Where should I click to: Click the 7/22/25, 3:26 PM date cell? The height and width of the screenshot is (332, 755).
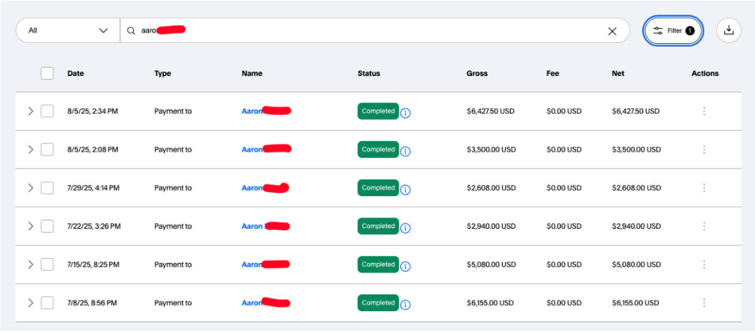click(94, 226)
